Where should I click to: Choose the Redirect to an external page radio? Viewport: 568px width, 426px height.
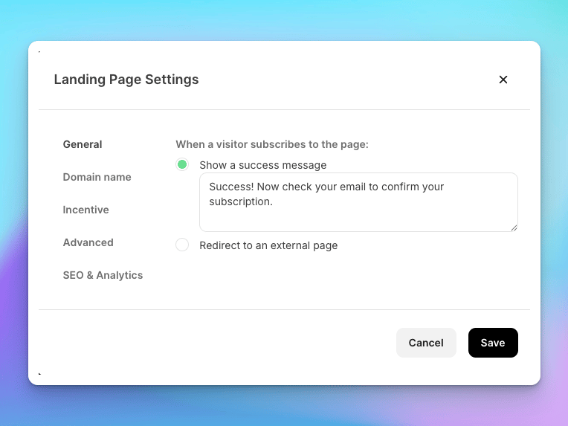tap(182, 245)
